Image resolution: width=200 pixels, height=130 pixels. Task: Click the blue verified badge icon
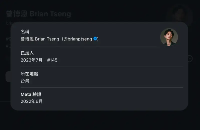95,39
